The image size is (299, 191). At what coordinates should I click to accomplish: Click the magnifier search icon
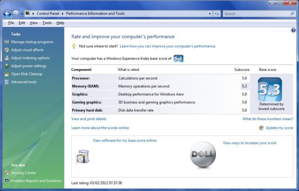point(292,13)
